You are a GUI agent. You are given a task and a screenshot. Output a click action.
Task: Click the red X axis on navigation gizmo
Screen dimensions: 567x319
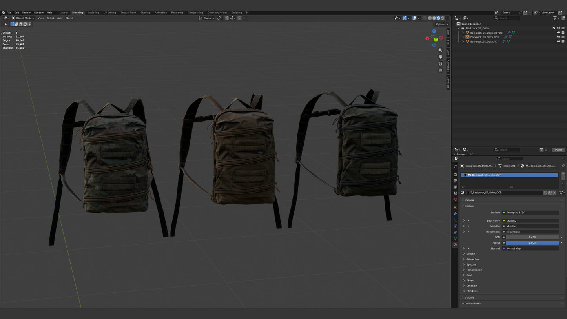pyautogui.click(x=427, y=38)
